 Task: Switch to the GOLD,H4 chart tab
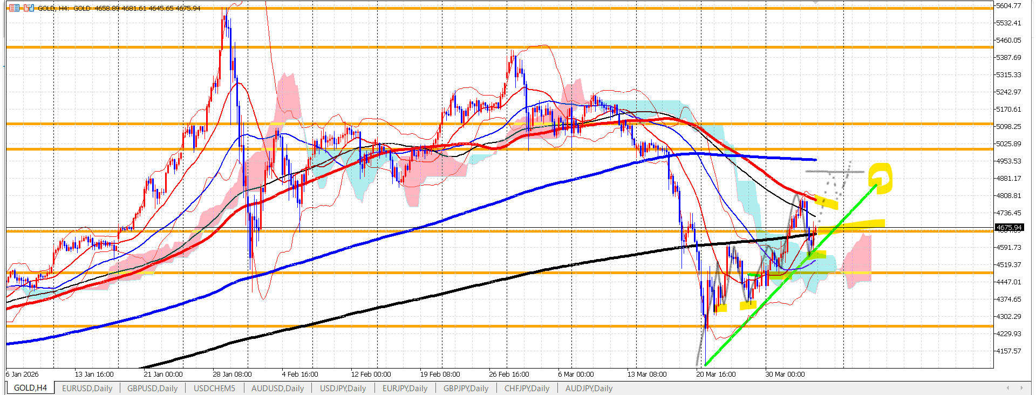(30, 388)
